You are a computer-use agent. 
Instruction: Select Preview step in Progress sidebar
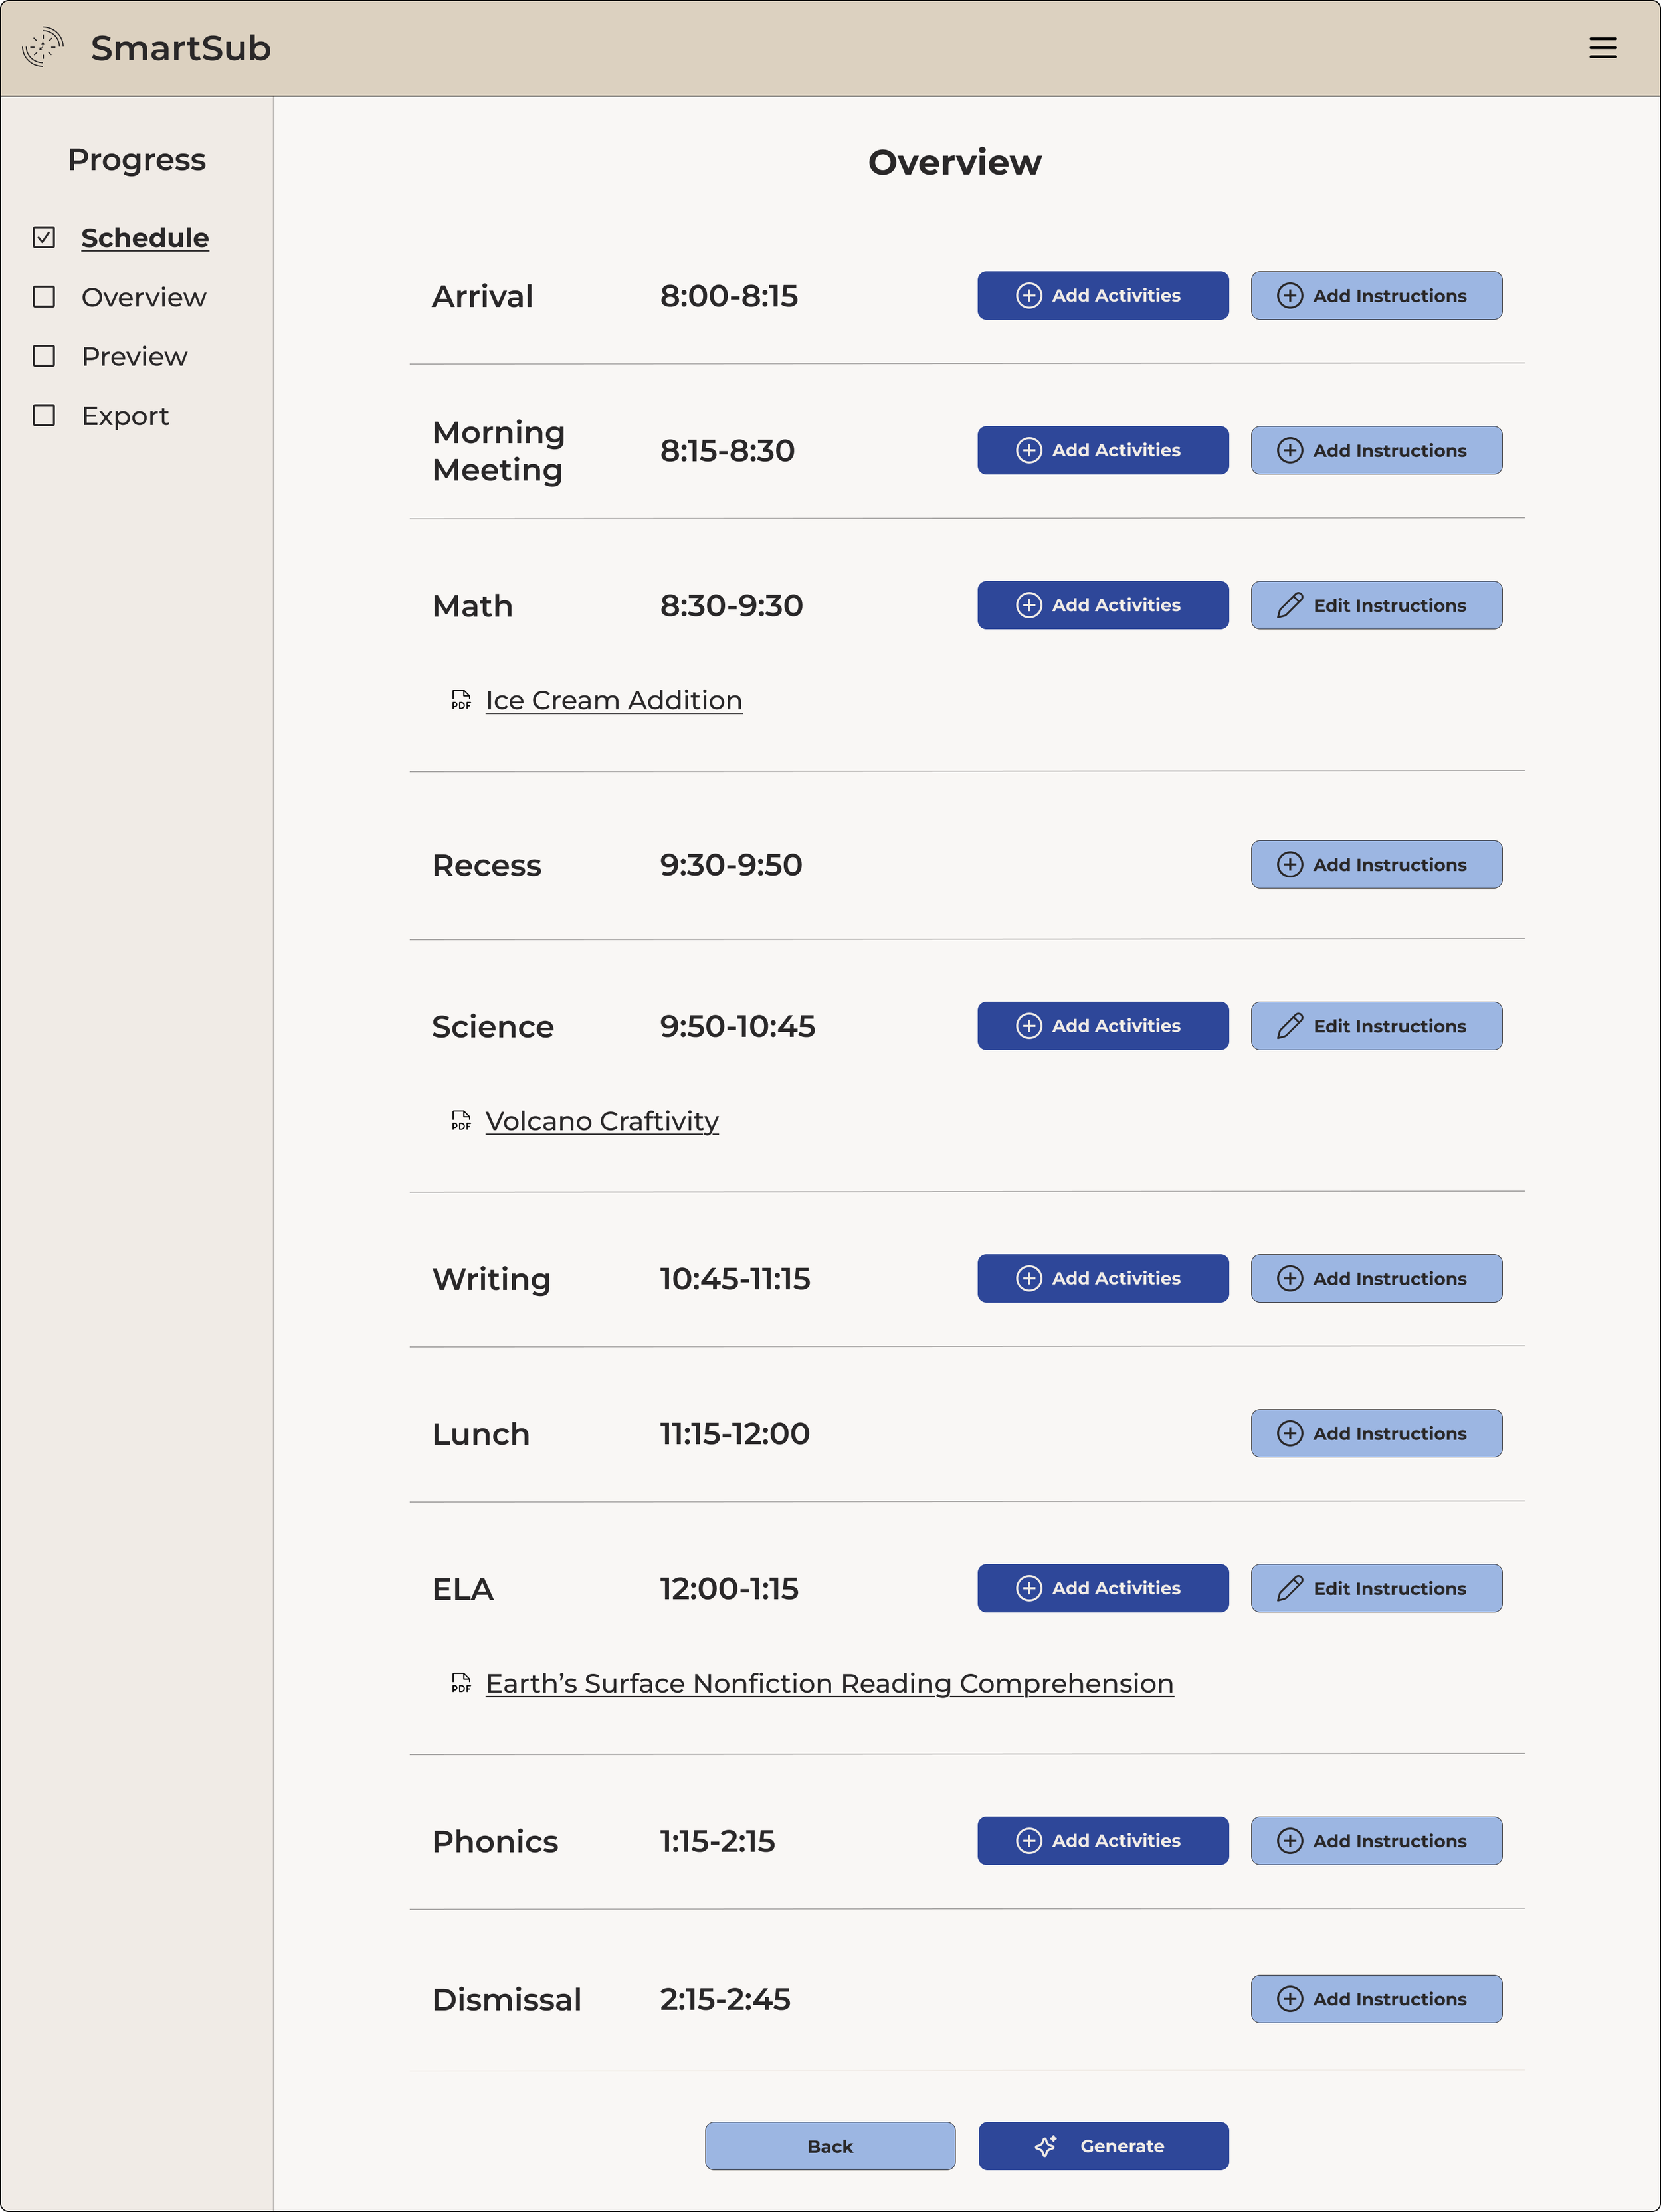coord(134,357)
